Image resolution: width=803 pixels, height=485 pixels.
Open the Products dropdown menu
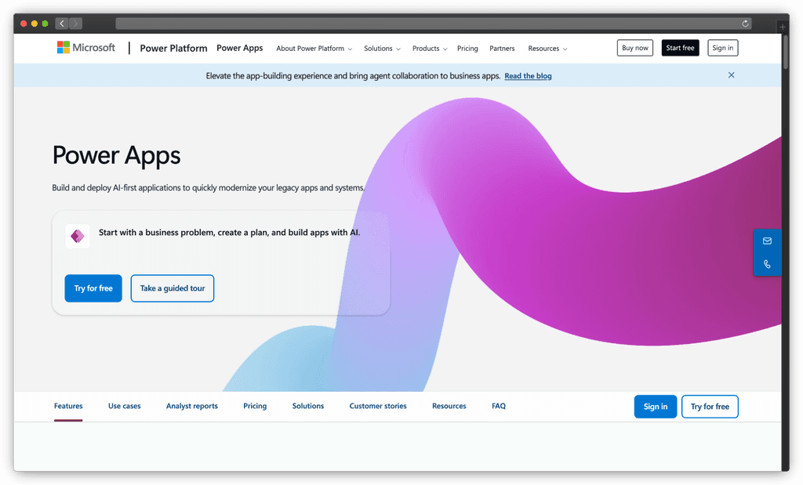(429, 48)
